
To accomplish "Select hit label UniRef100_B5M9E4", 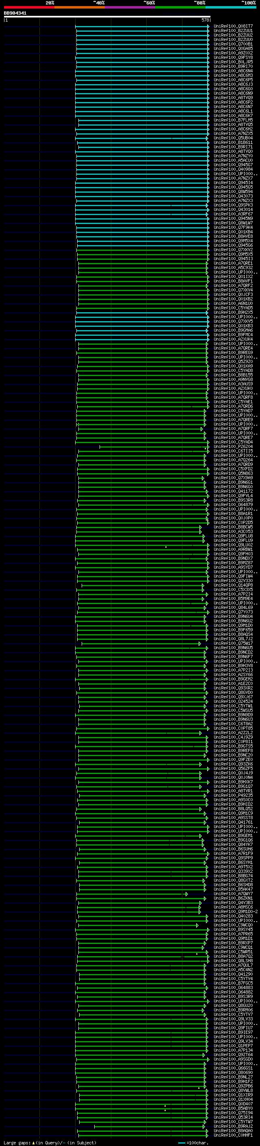I will point(233,598).
